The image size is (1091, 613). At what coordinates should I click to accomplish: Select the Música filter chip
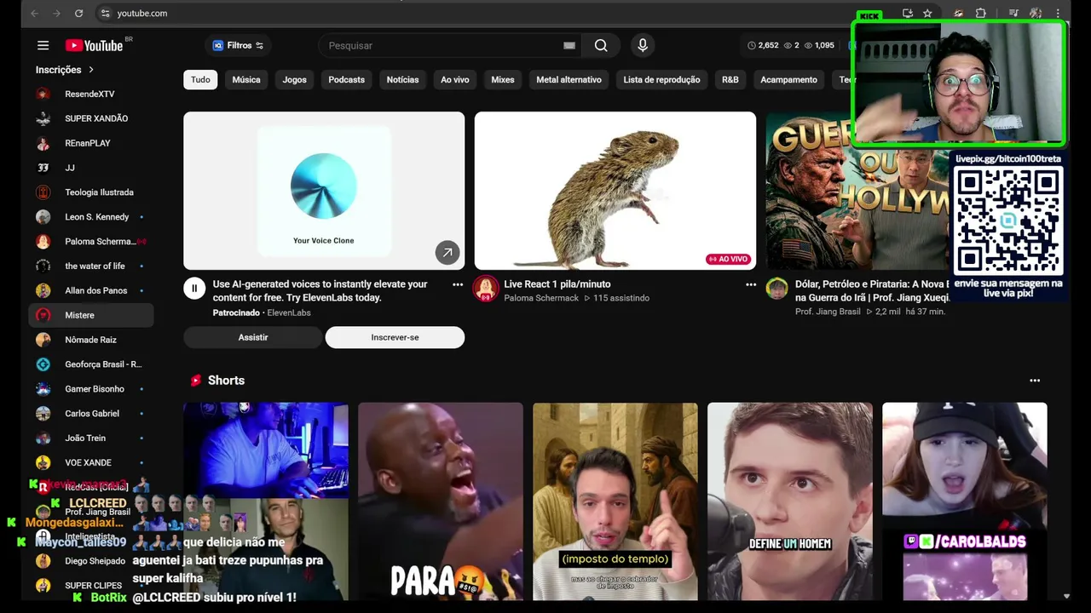246,80
